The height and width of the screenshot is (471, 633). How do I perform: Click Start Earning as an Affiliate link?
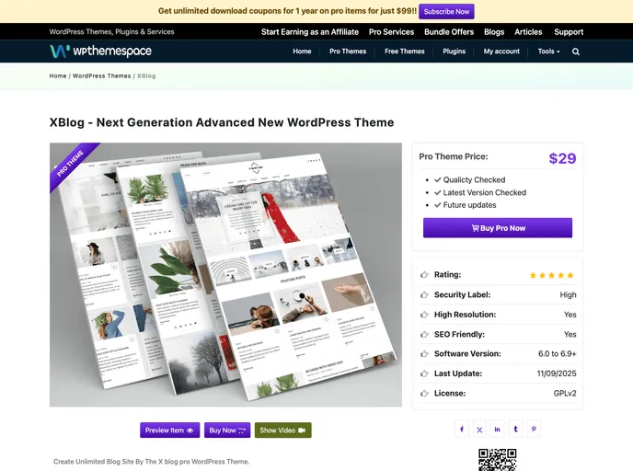pyautogui.click(x=310, y=32)
